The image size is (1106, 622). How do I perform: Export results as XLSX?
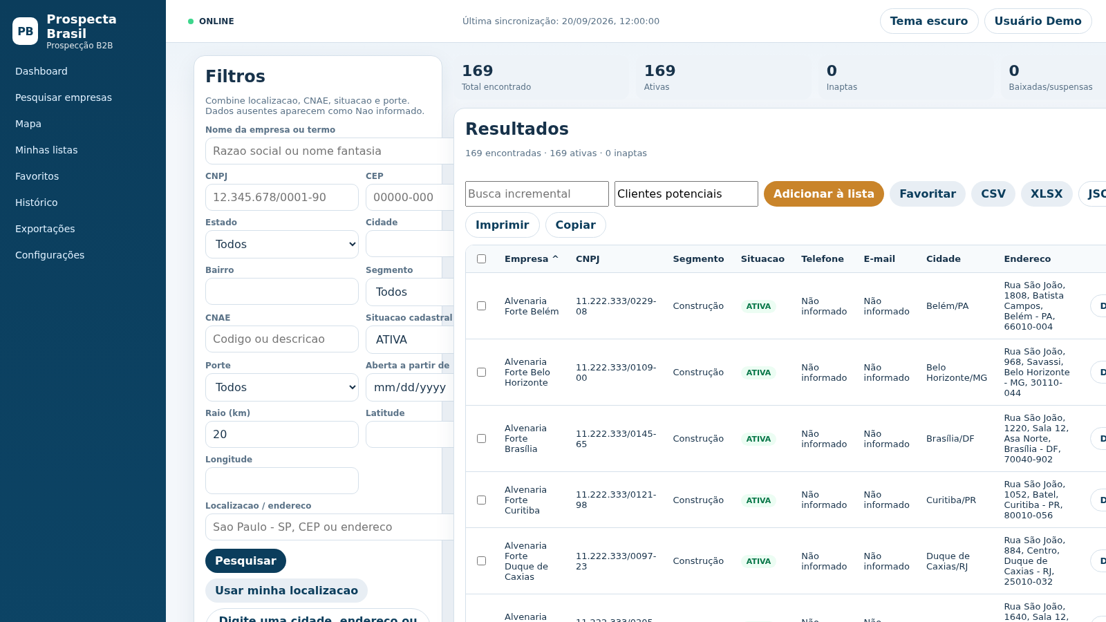1047,194
